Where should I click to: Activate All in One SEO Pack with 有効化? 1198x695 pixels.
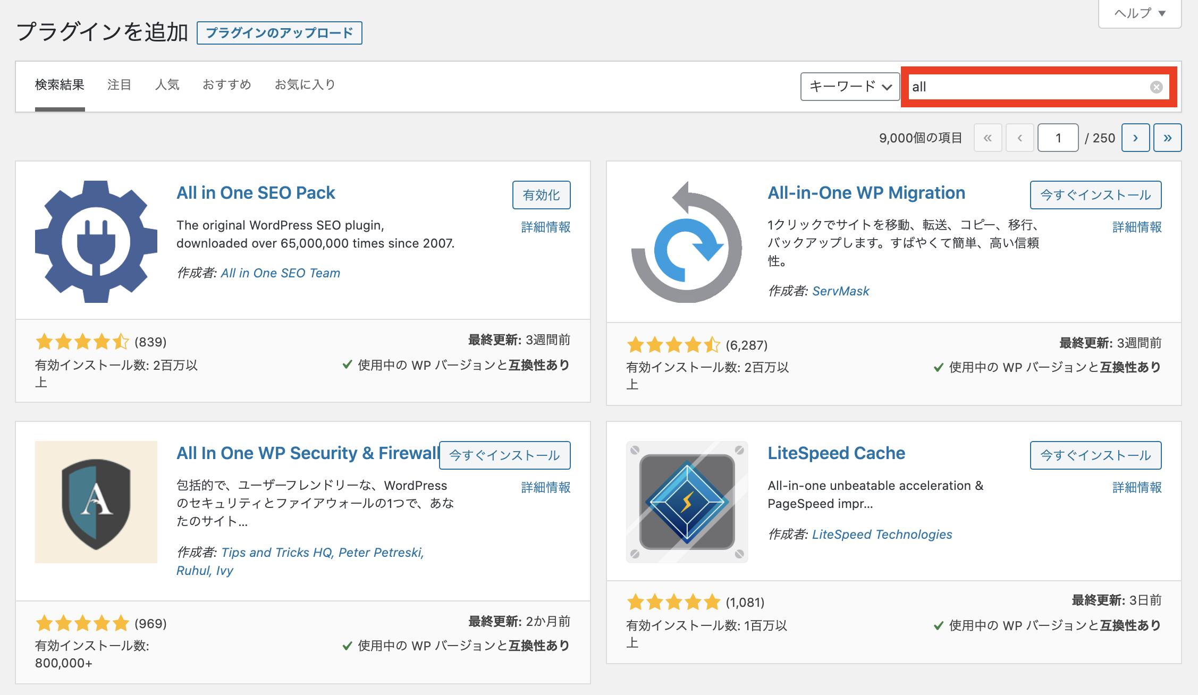click(542, 195)
